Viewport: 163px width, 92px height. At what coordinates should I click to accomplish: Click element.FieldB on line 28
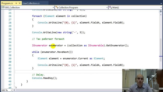click(x=112, y=23)
